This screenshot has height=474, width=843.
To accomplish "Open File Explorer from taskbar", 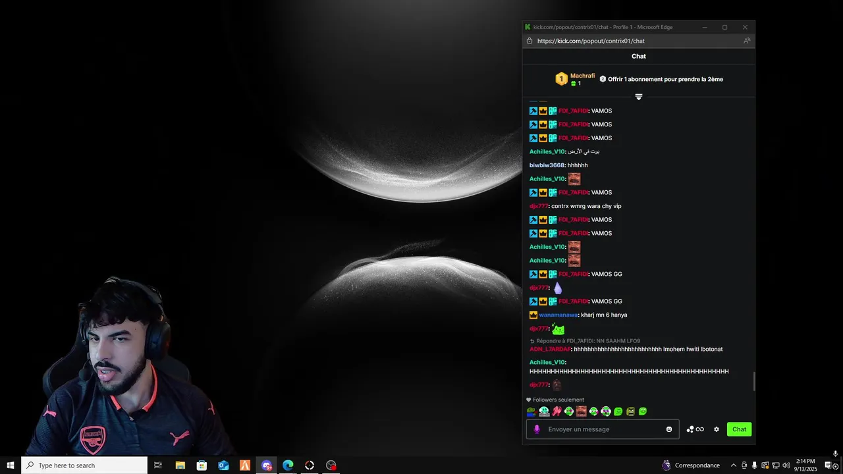I will tap(180, 465).
